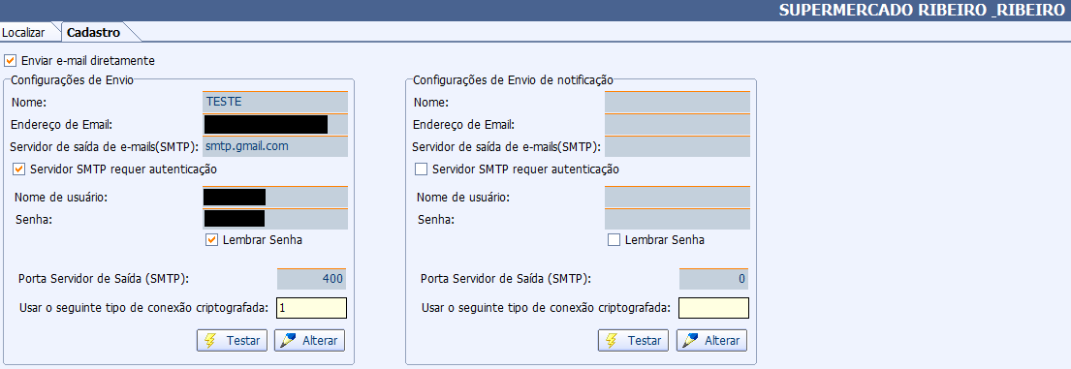This screenshot has height=369, width=1071.
Task: Click the lightning icon on left Testar button
Action: pos(209,341)
